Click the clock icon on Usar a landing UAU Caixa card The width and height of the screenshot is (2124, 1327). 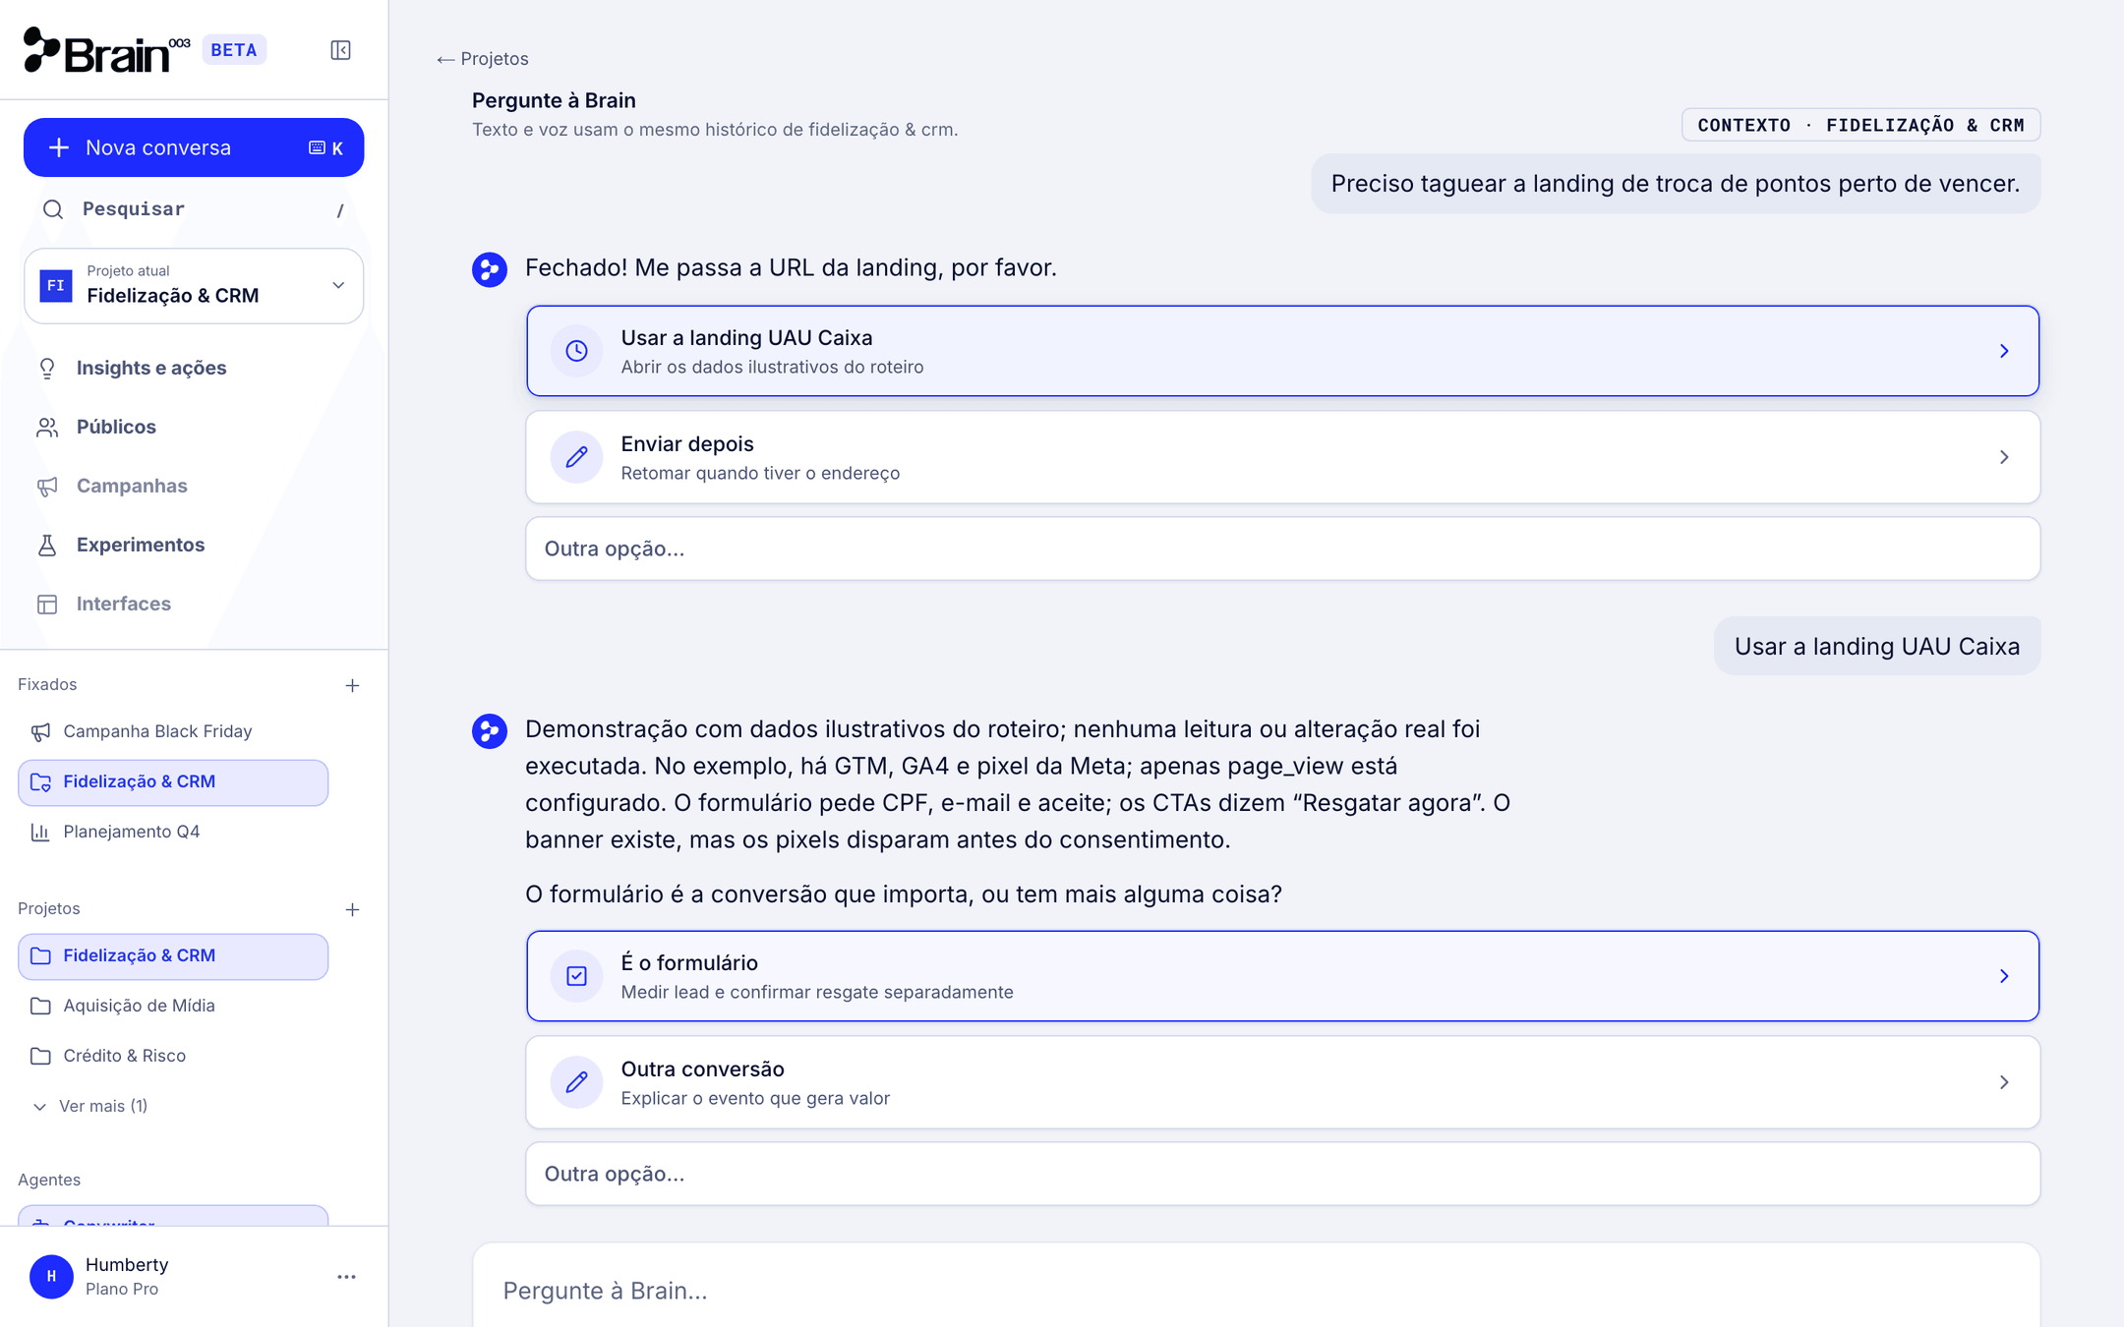(576, 351)
